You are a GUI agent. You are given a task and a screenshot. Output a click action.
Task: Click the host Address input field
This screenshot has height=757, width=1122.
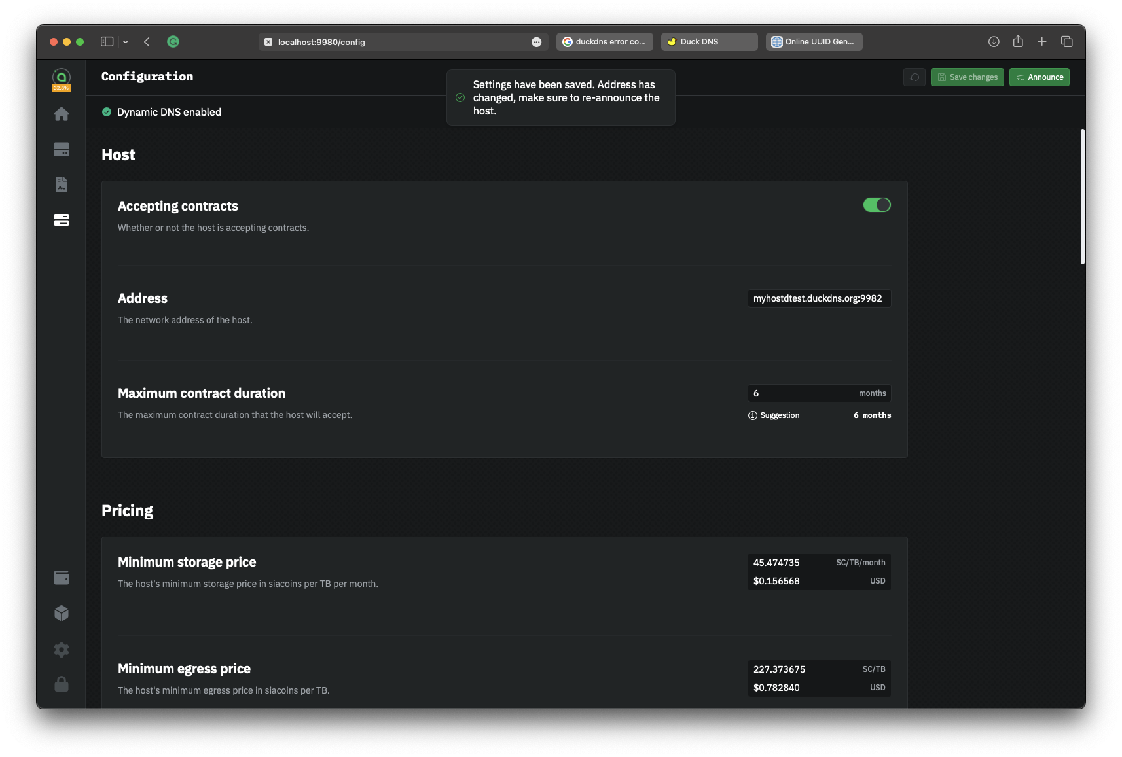(818, 298)
